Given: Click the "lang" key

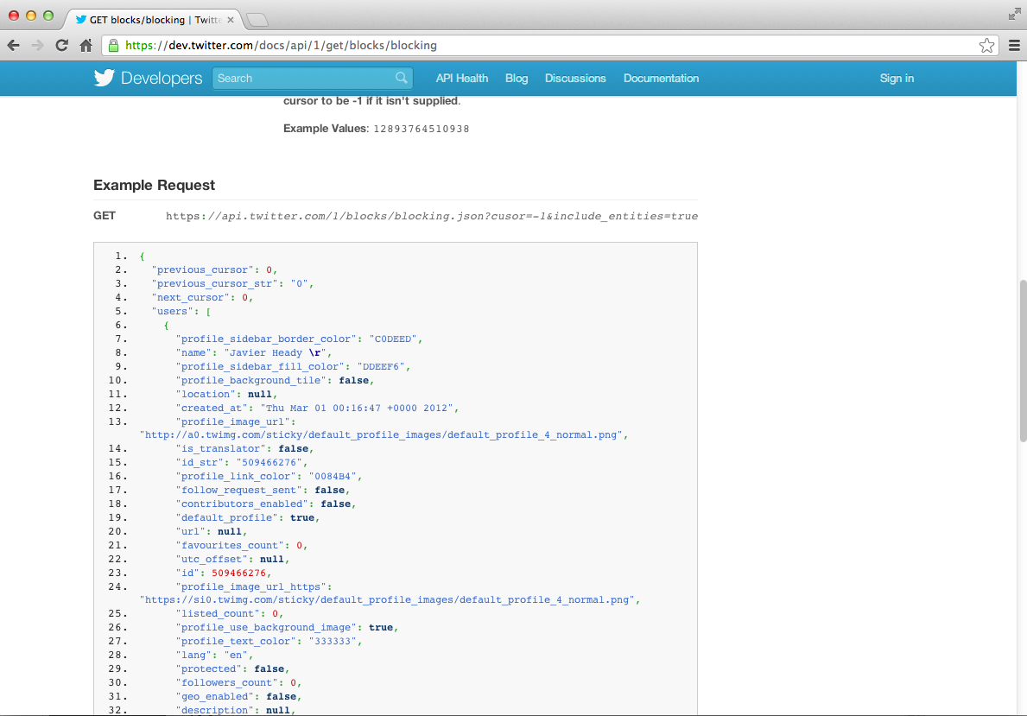Looking at the screenshot, I should 193,655.
